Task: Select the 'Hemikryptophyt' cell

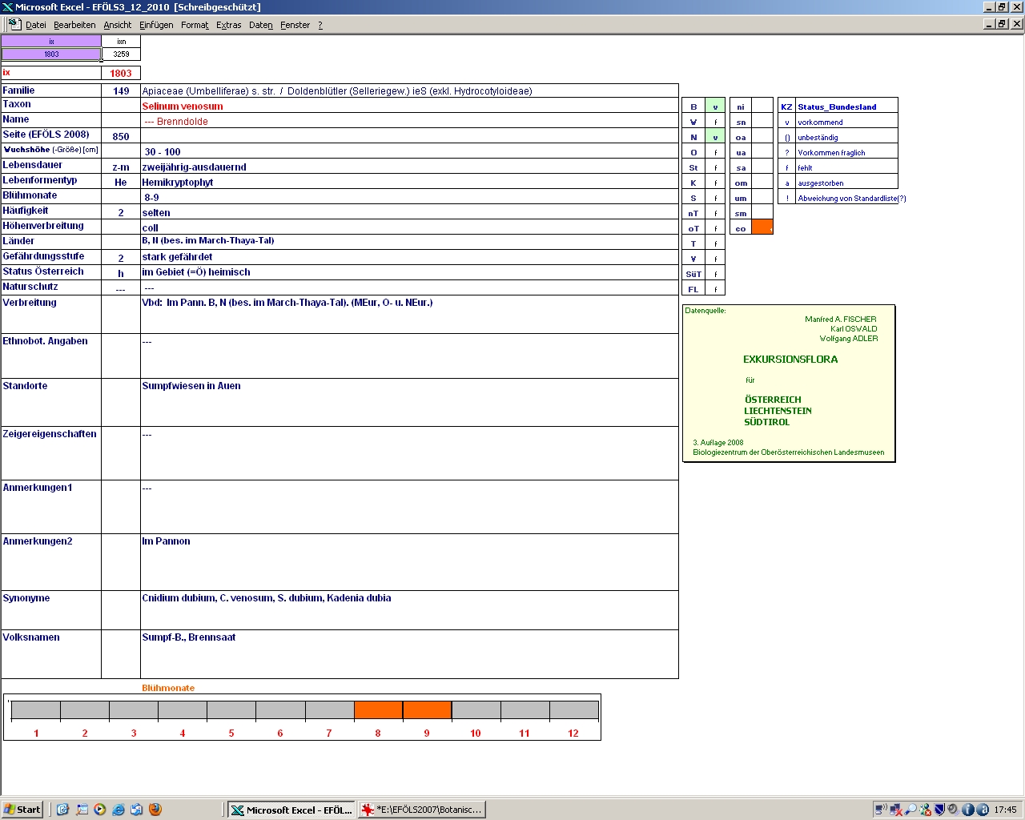Action: pos(409,182)
